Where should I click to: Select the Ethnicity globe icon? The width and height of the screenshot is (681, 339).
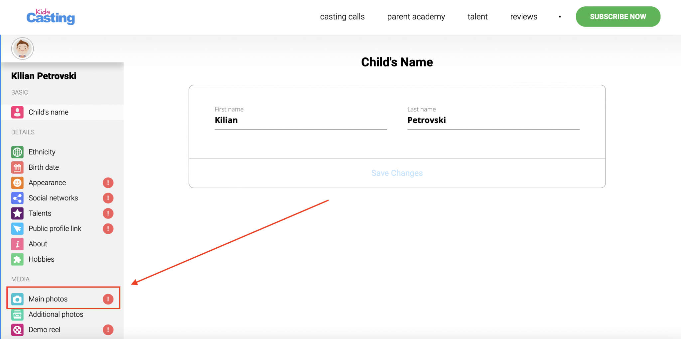tap(17, 152)
